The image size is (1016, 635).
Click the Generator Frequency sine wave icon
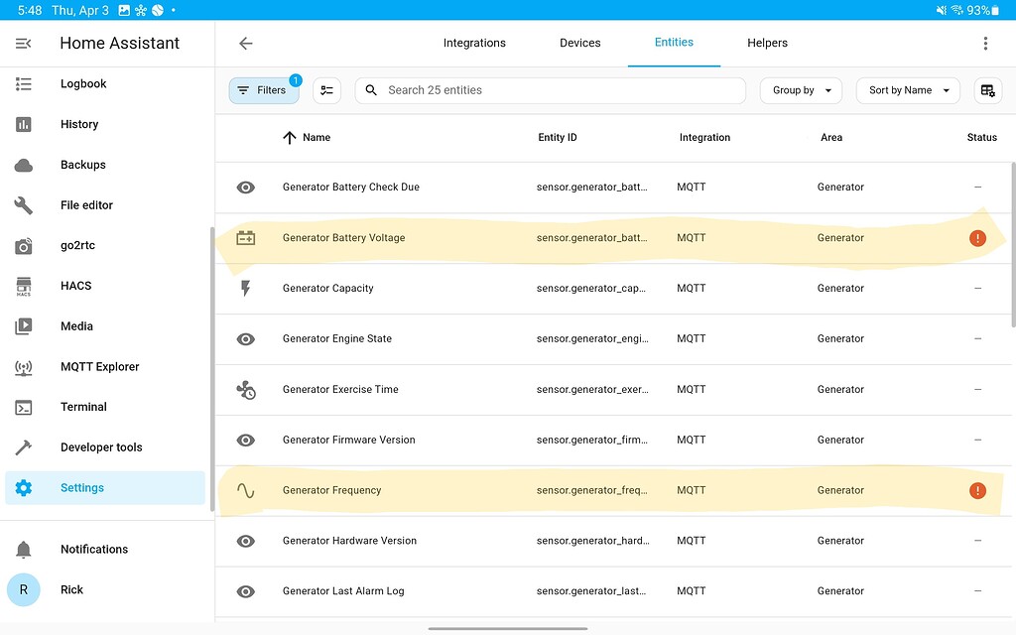245,489
